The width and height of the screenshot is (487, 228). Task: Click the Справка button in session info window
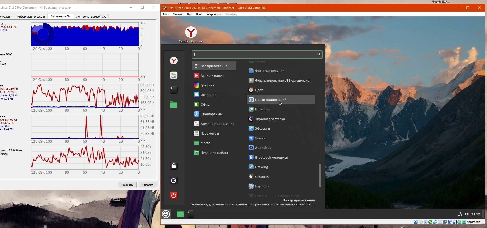tap(148, 185)
